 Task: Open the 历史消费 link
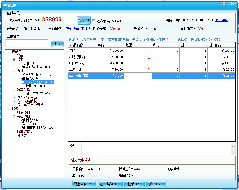tap(222, 20)
